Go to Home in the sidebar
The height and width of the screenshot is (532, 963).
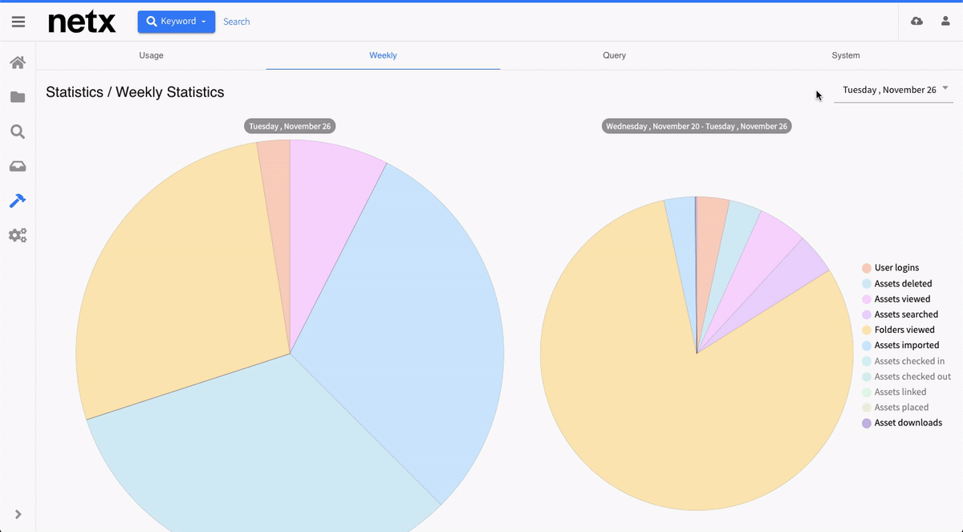click(x=18, y=63)
